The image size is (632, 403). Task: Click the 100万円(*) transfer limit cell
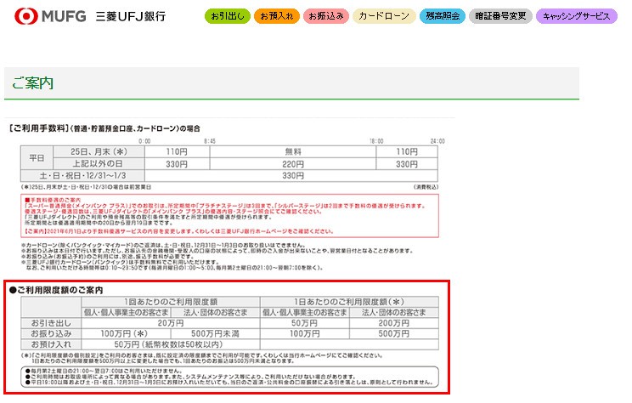[x=124, y=333]
